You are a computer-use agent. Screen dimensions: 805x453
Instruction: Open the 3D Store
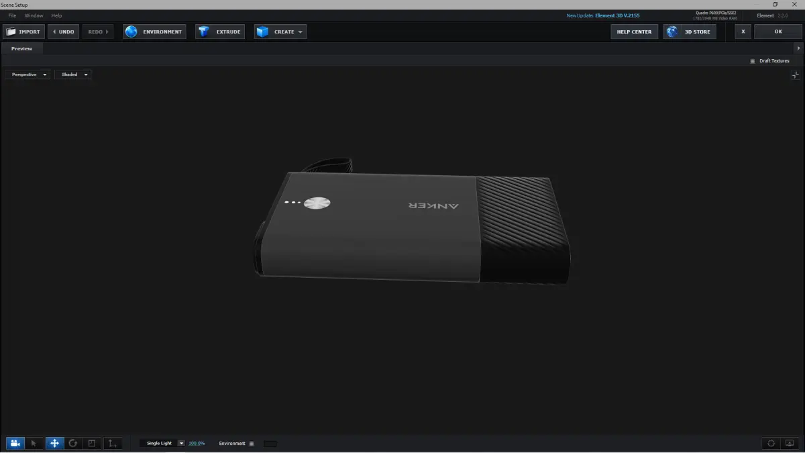pyautogui.click(x=690, y=32)
